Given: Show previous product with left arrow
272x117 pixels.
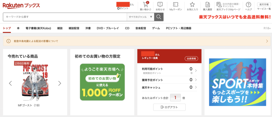Looking at the screenshot, I should point(10,83).
